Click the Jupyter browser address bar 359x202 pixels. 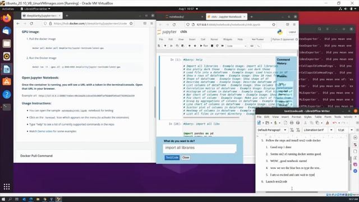click(231, 25)
